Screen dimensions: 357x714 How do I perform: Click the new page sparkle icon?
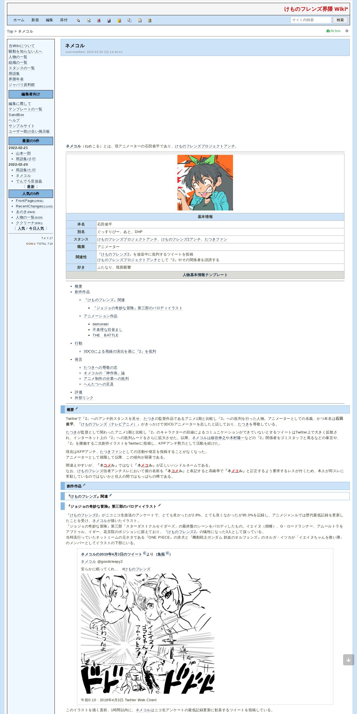coord(140,20)
